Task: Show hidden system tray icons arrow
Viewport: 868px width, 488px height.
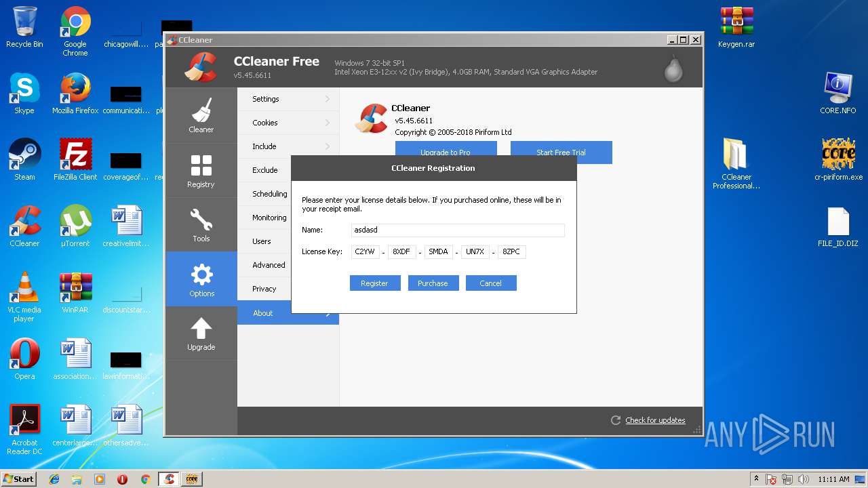Action: [x=756, y=479]
